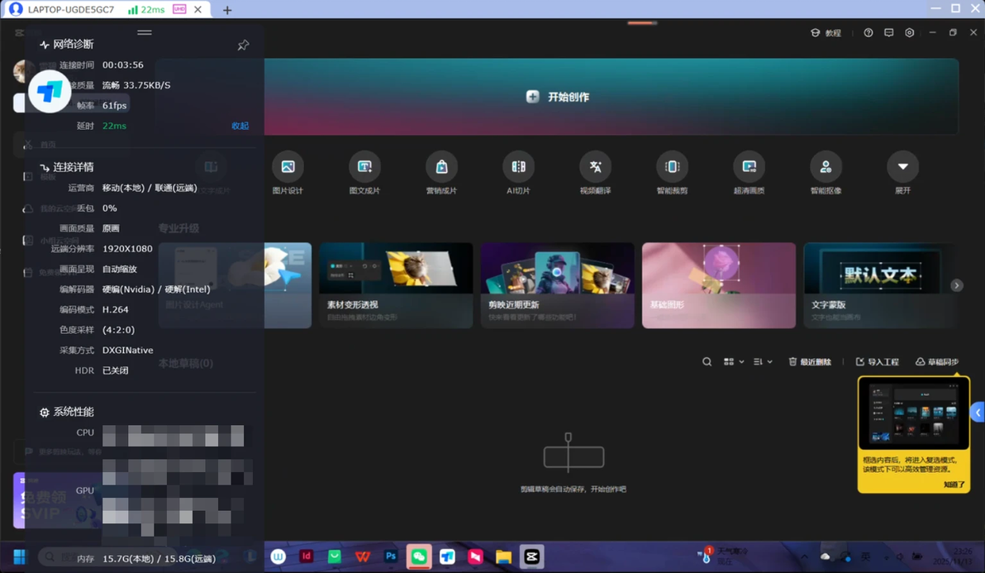Select the 智能抠像 smart cutout icon

[826, 166]
